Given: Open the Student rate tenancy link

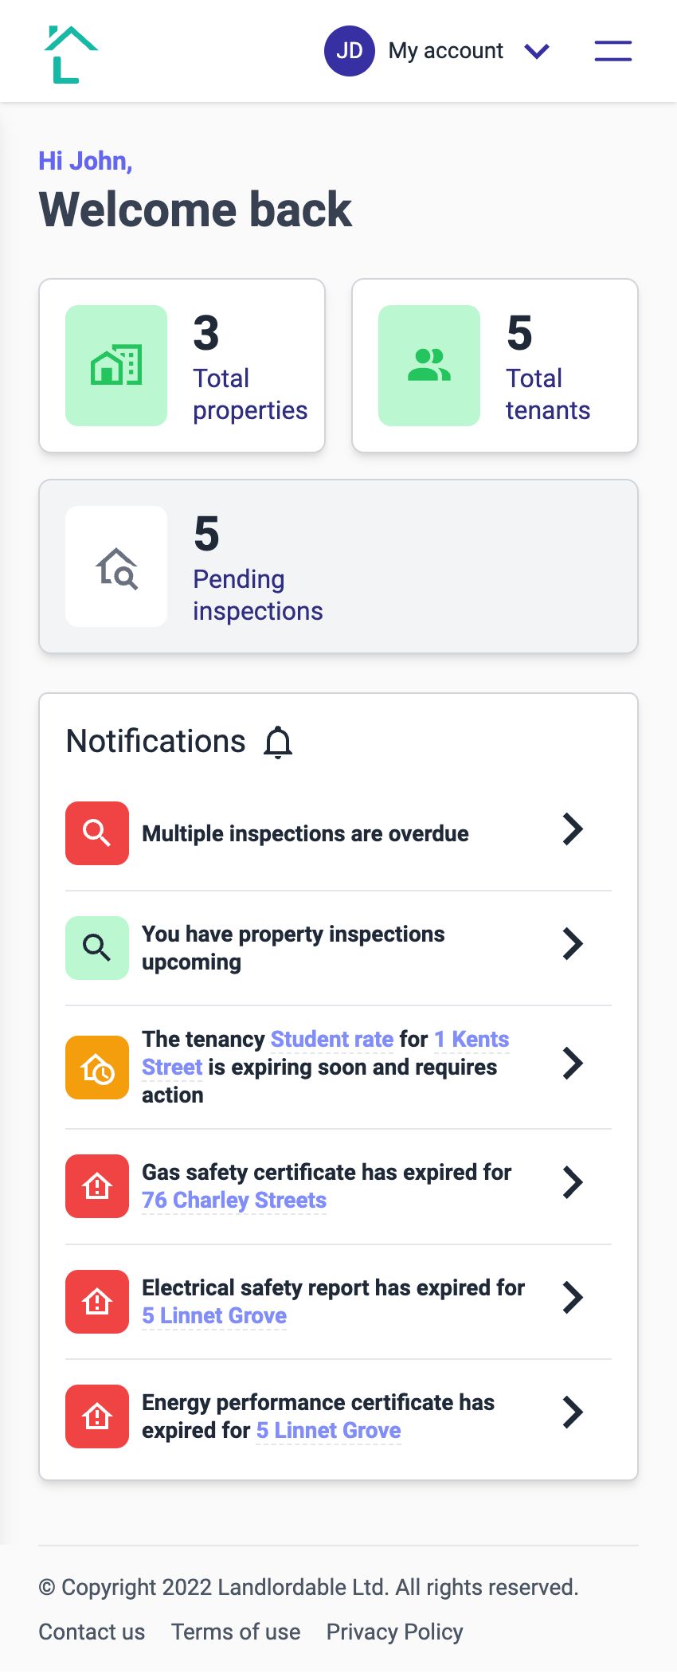Looking at the screenshot, I should click(331, 1039).
